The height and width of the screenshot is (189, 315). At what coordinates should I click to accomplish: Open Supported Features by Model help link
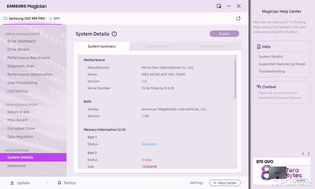pos(282,64)
